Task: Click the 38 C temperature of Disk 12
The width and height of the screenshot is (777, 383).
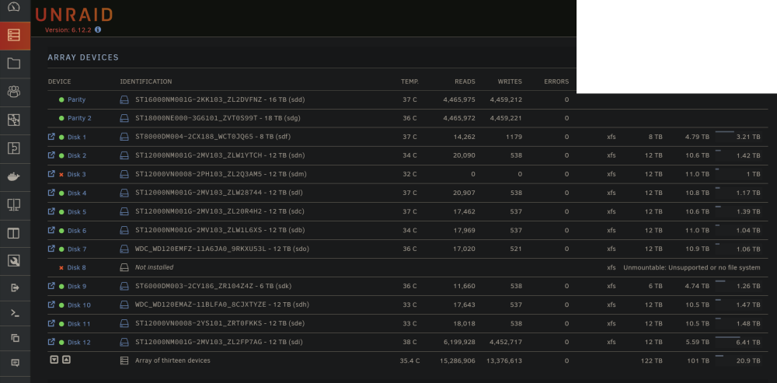Action: coord(409,343)
